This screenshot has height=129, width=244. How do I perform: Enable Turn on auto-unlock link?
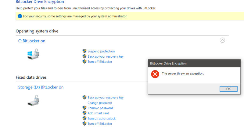102,118
